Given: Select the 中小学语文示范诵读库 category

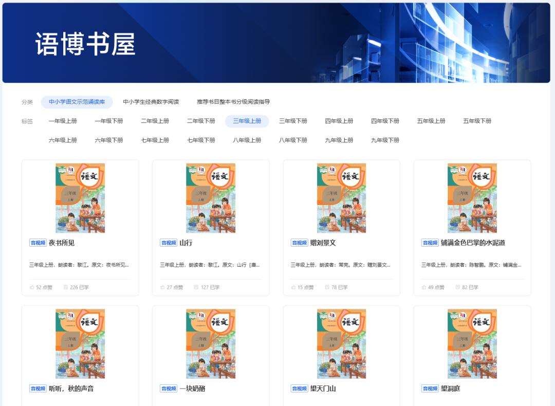Looking at the screenshot, I should coord(77,102).
